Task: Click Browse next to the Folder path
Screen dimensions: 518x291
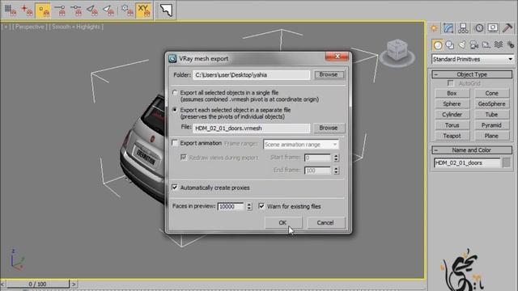Action: (x=329, y=74)
